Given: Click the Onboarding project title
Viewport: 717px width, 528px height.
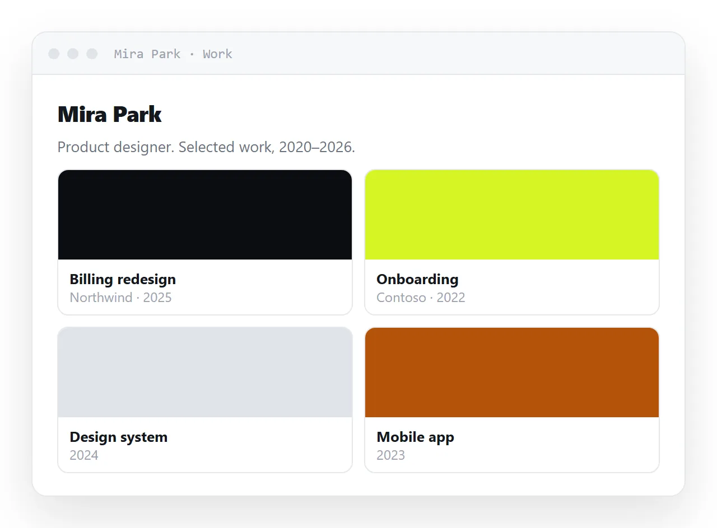Looking at the screenshot, I should tap(417, 279).
